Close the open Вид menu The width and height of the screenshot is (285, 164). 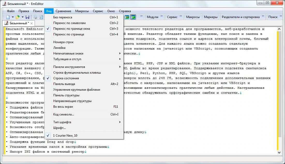point(49,11)
